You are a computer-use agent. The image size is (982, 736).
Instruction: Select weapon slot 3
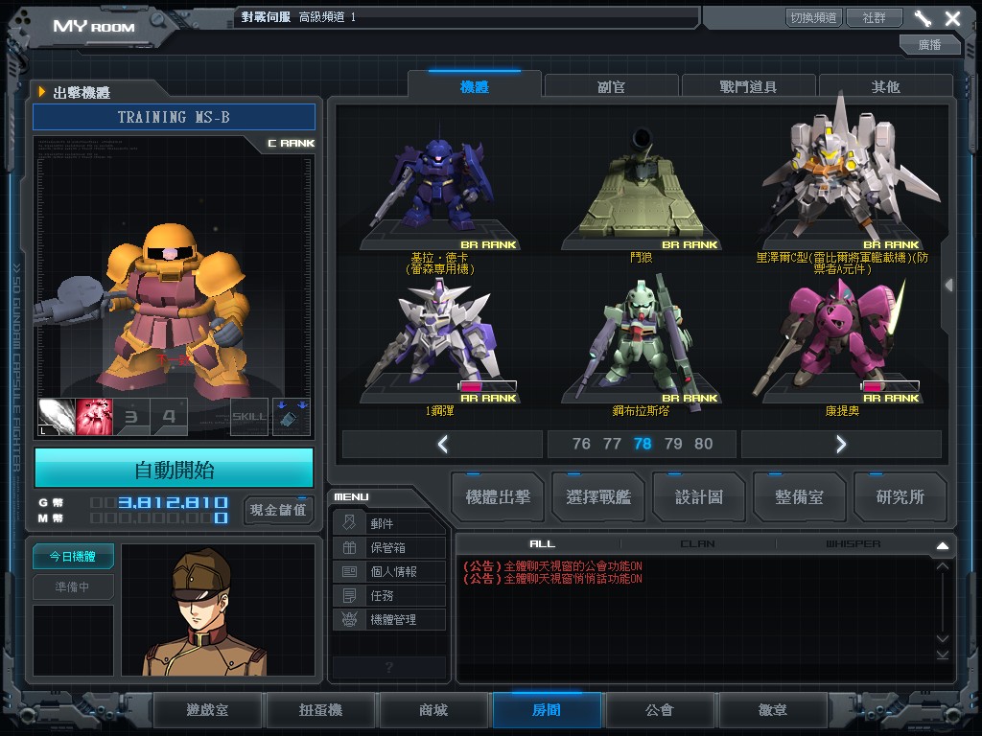click(x=131, y=416)
